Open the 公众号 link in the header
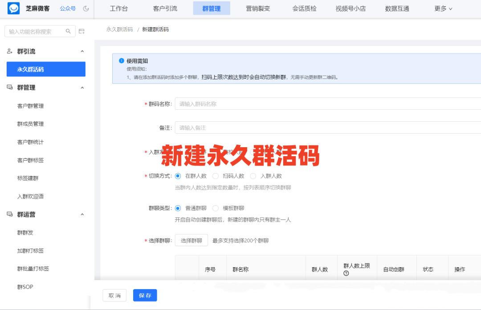The width and height of the screenshot is (481, 310). [67, 8]
